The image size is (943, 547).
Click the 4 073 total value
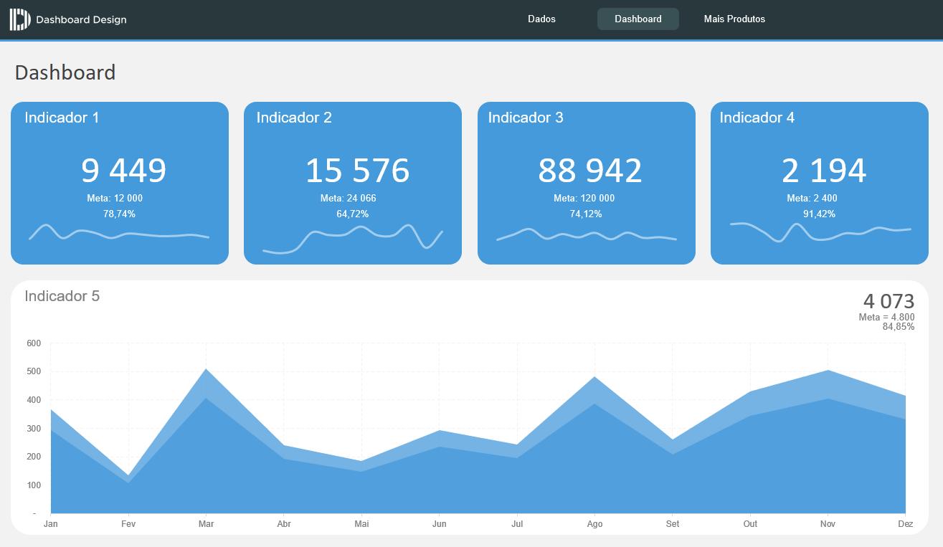tap(888, 301)
